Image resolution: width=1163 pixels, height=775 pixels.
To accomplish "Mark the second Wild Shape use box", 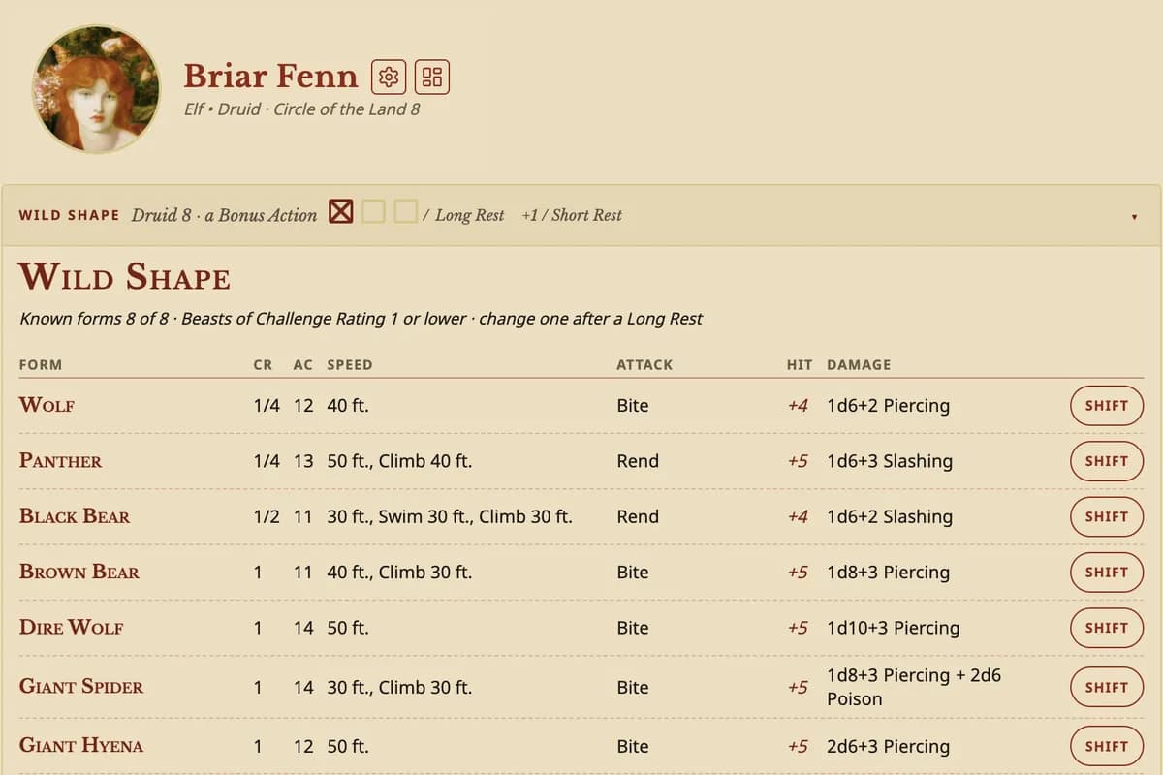I will pyautogui.click(x=373, y=211).
